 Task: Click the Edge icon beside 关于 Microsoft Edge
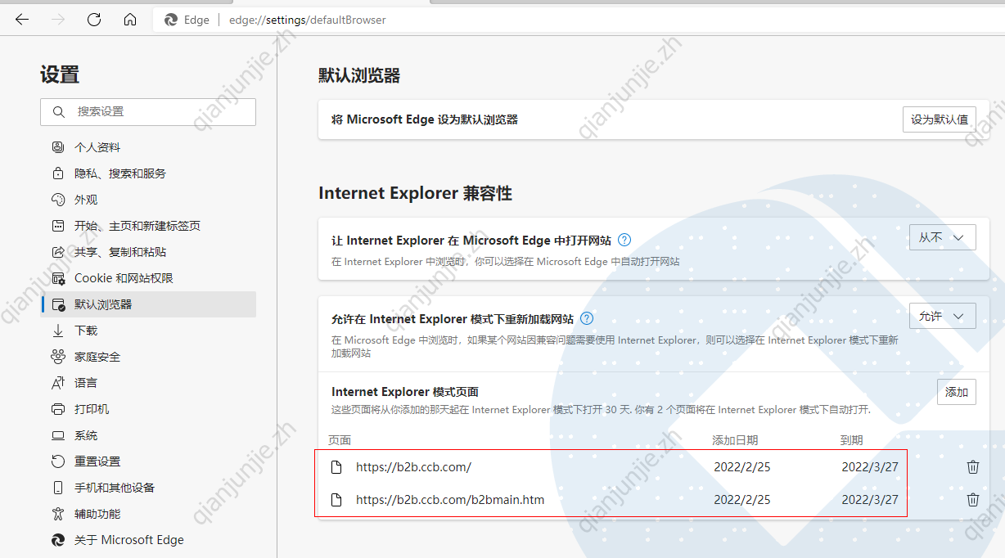pos(58,540)
